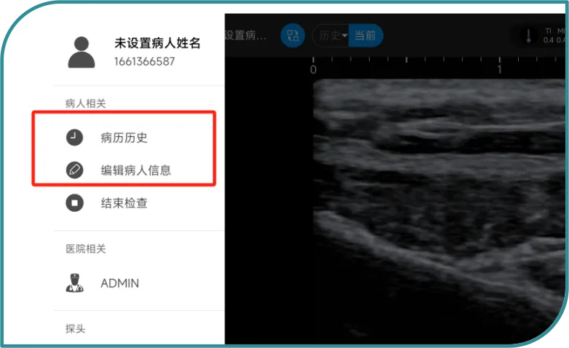The height and width of the screenshot is (348, 569).
Task: Expand the 历史 dropdown arrow
Action: [x=344, y=36]
